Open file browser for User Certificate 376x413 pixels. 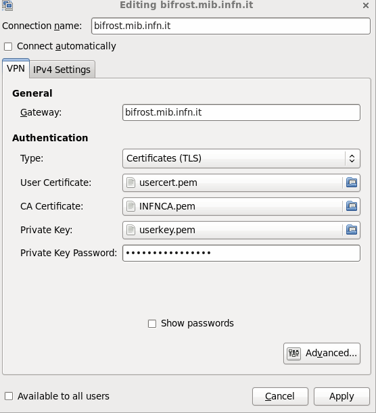(352, 183)
